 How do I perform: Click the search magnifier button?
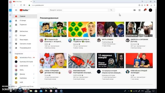pyautogui.click(x=111, y=10)
